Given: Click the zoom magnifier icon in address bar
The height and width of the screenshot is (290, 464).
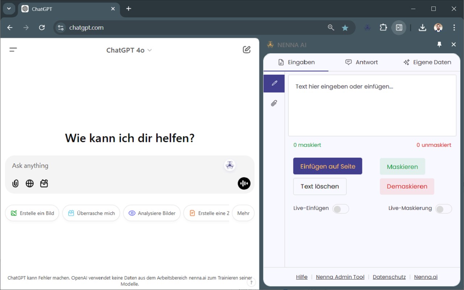Looking at the screenshot, I should 331,28.
